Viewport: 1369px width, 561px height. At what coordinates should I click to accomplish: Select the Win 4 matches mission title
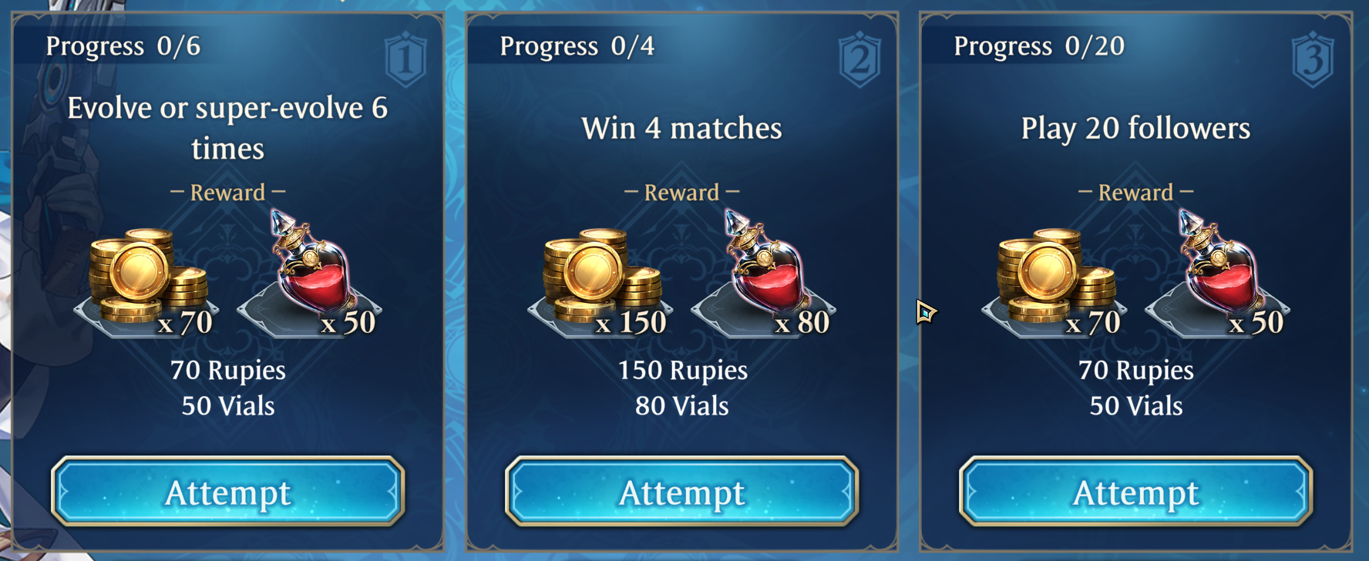[681, 128]
